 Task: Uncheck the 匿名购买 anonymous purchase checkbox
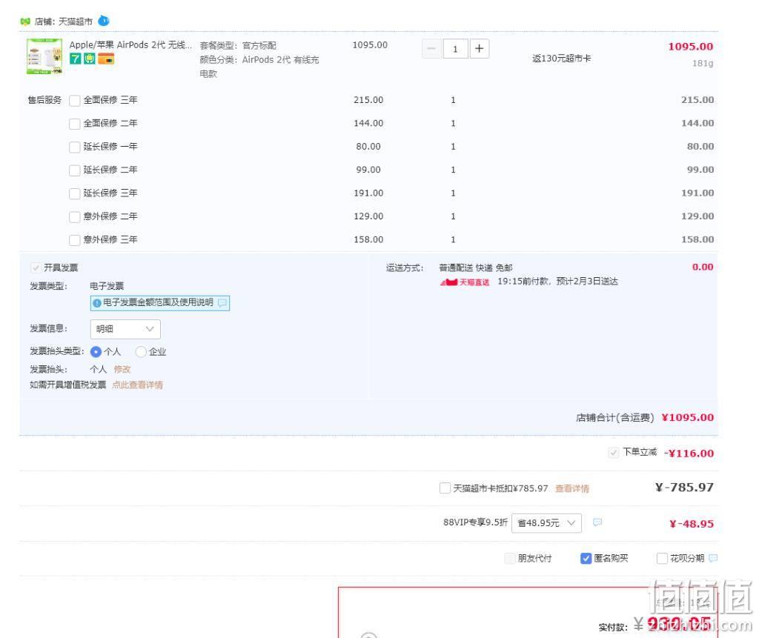586,559
